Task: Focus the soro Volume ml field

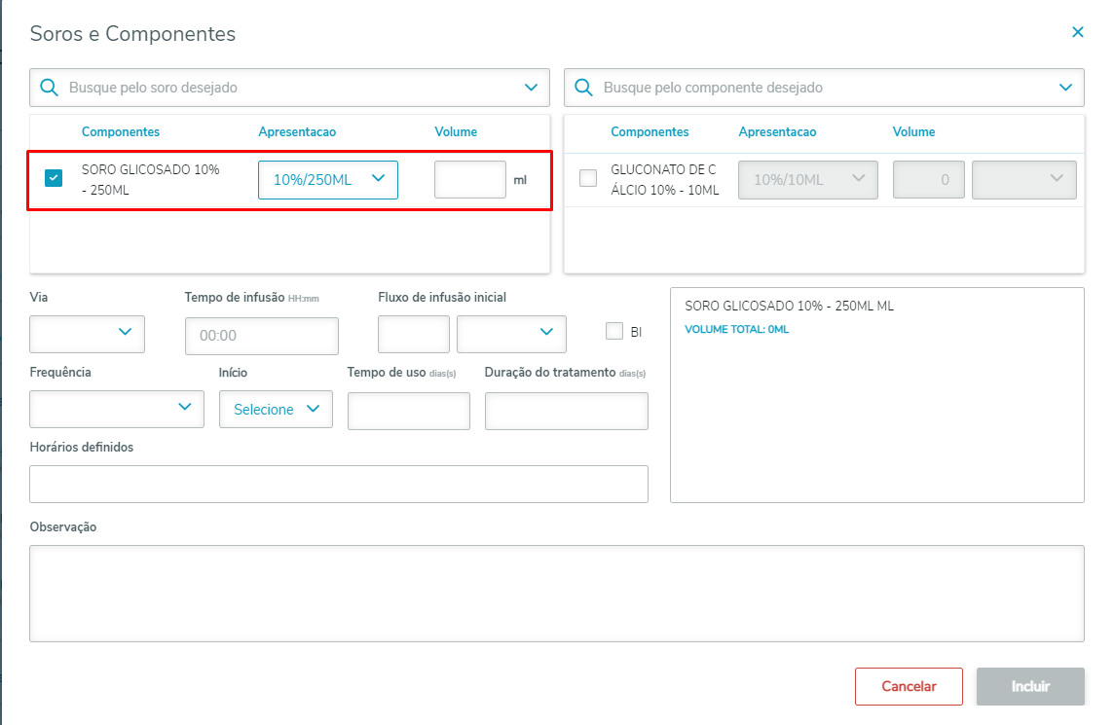Action: click(x=469, y=179)
